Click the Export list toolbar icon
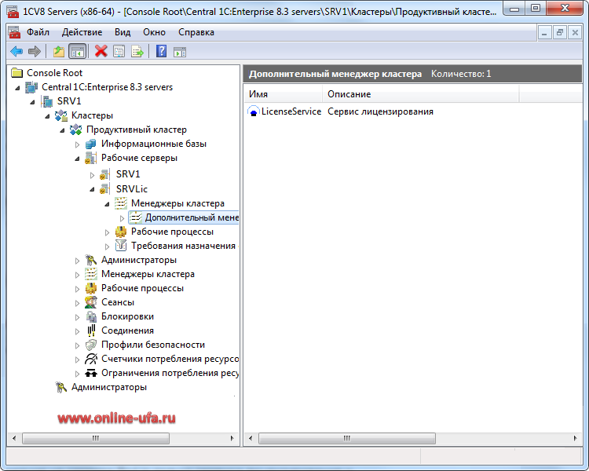589x471 pixels. pyautogui.click(x=137, y=51)
